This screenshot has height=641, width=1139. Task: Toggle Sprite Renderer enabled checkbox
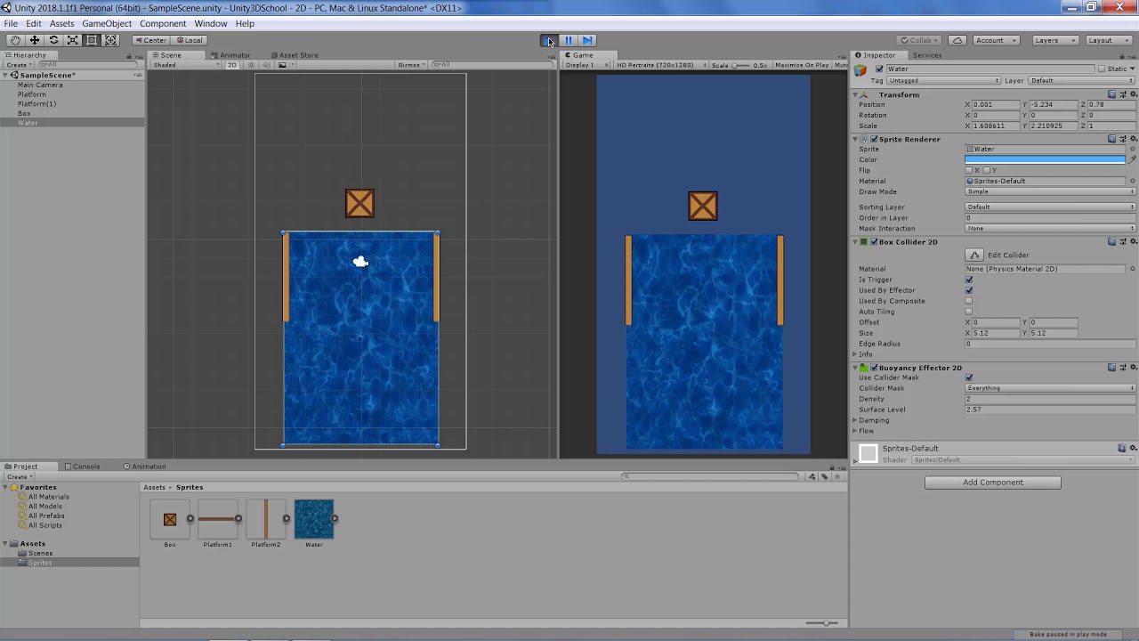pos(874,139)
